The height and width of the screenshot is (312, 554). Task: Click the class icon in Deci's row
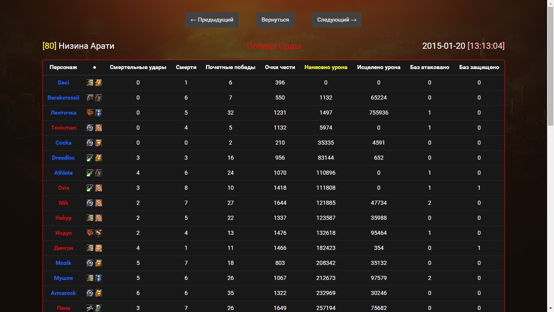90,83
